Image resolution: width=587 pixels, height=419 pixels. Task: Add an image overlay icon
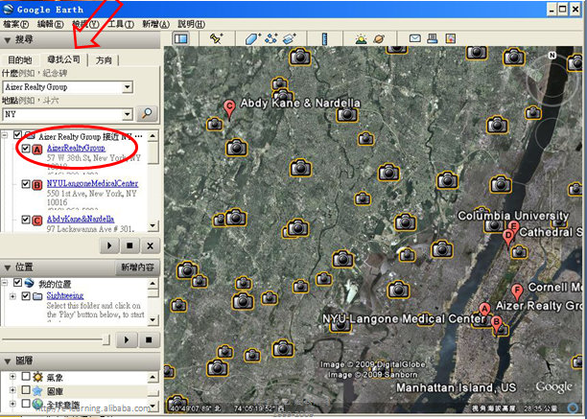tap(289, 38)
